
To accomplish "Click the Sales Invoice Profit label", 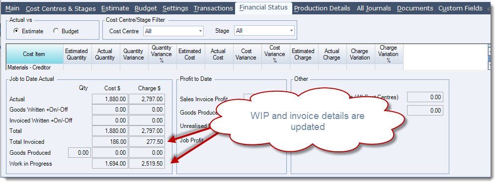I will (x=204, y=99).
